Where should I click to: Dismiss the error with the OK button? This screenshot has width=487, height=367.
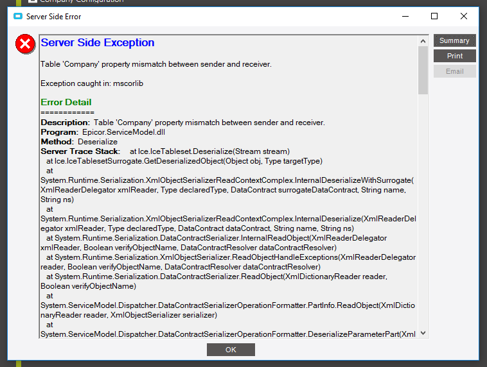231,350
